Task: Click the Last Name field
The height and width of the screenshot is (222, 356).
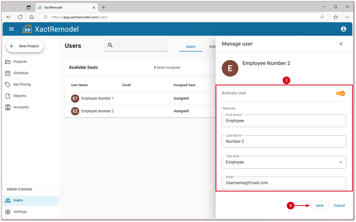Action: coord(284,142)
